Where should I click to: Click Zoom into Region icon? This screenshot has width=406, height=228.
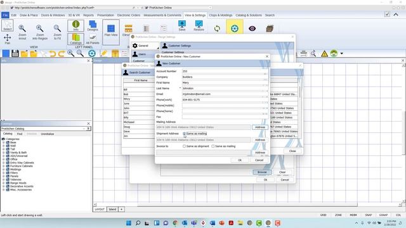[40, 32]
